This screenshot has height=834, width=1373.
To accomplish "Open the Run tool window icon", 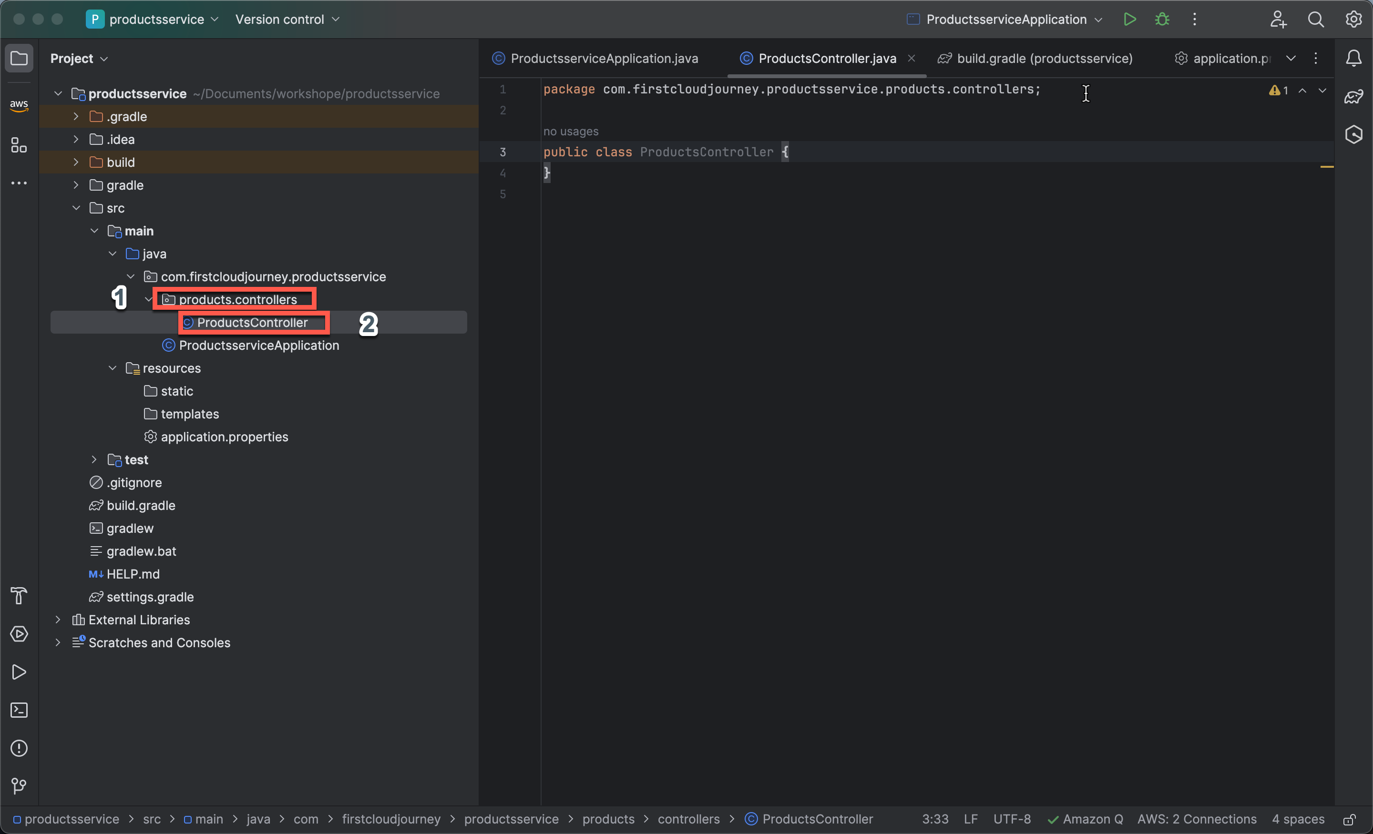I will 19,672.
